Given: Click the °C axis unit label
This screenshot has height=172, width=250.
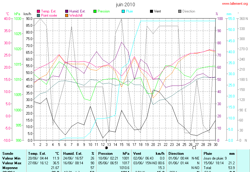Looking at the screenshot, I should coord(7,14).
